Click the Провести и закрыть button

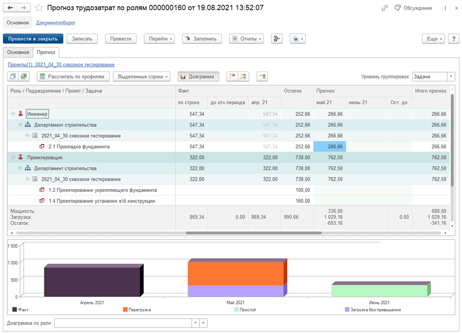click(33, 38)
